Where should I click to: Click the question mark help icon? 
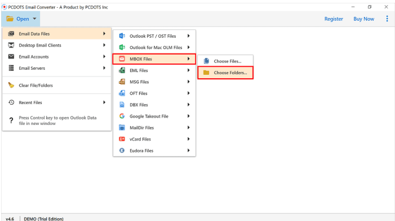point(11,120)
